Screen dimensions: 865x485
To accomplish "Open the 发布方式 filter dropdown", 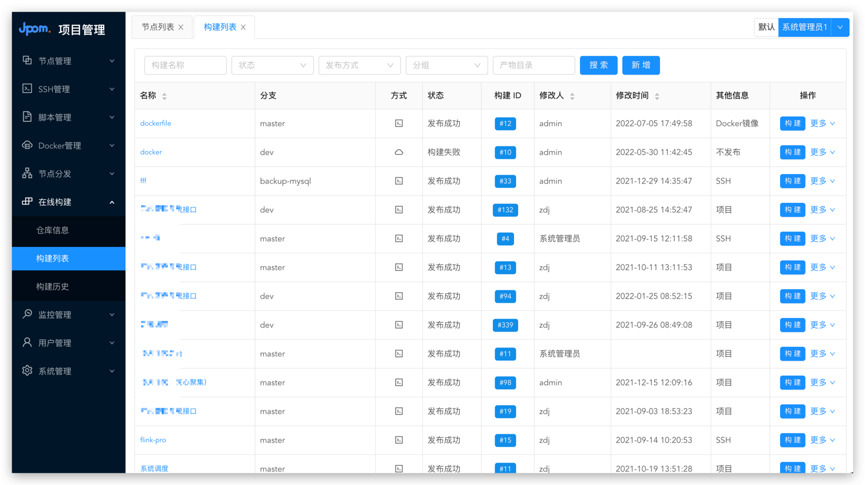I will pyautogui.click(x=359, y=65).
